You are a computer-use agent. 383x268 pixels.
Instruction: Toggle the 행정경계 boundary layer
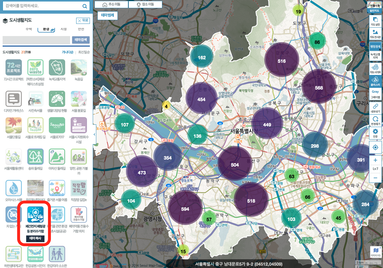tap(375, 47)
